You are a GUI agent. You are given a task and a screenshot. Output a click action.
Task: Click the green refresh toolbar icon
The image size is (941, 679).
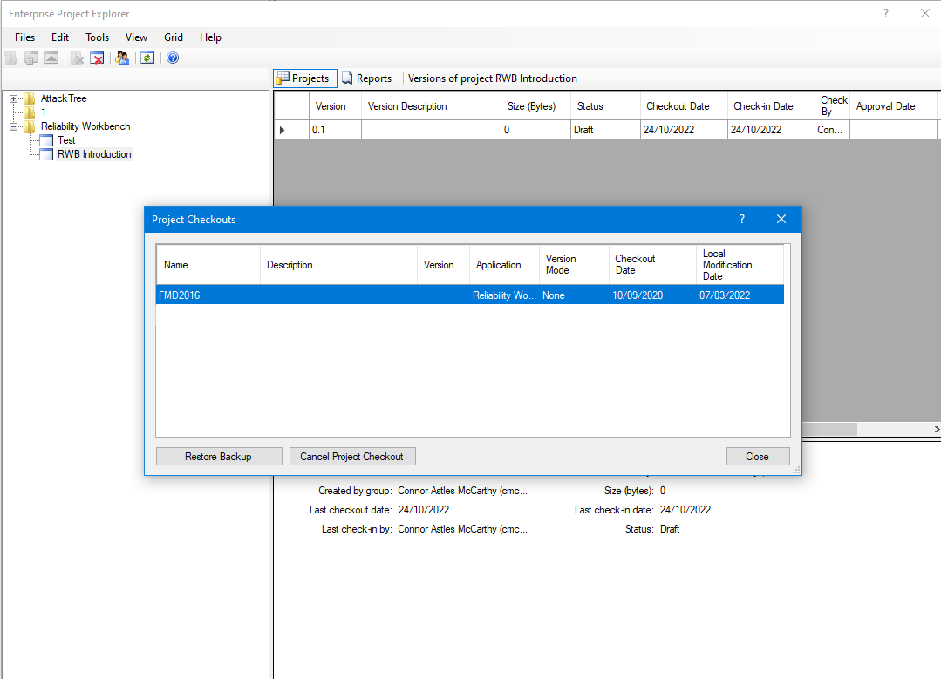tap(147, 58)
